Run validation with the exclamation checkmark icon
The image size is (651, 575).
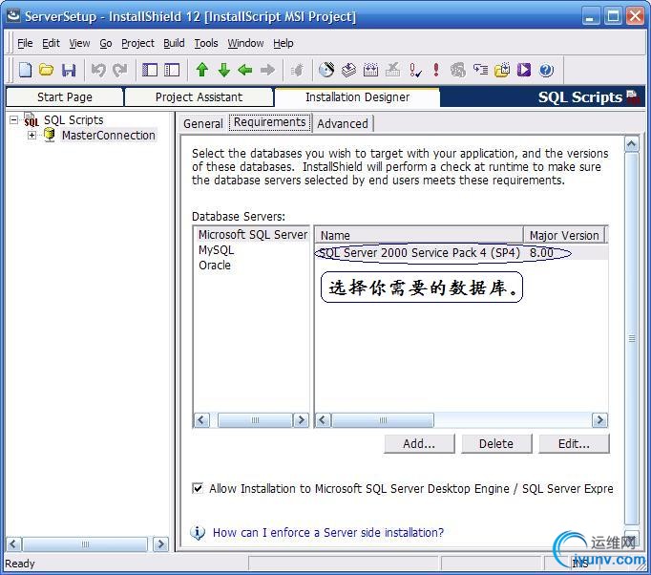(x=415, y=70)
